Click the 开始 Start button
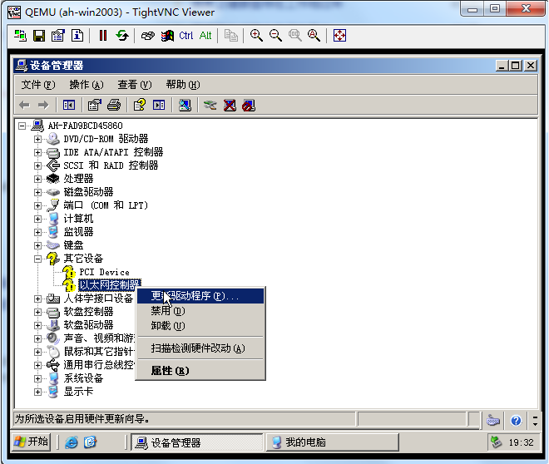This screenshot has width=549, height=464. [32, 442]
